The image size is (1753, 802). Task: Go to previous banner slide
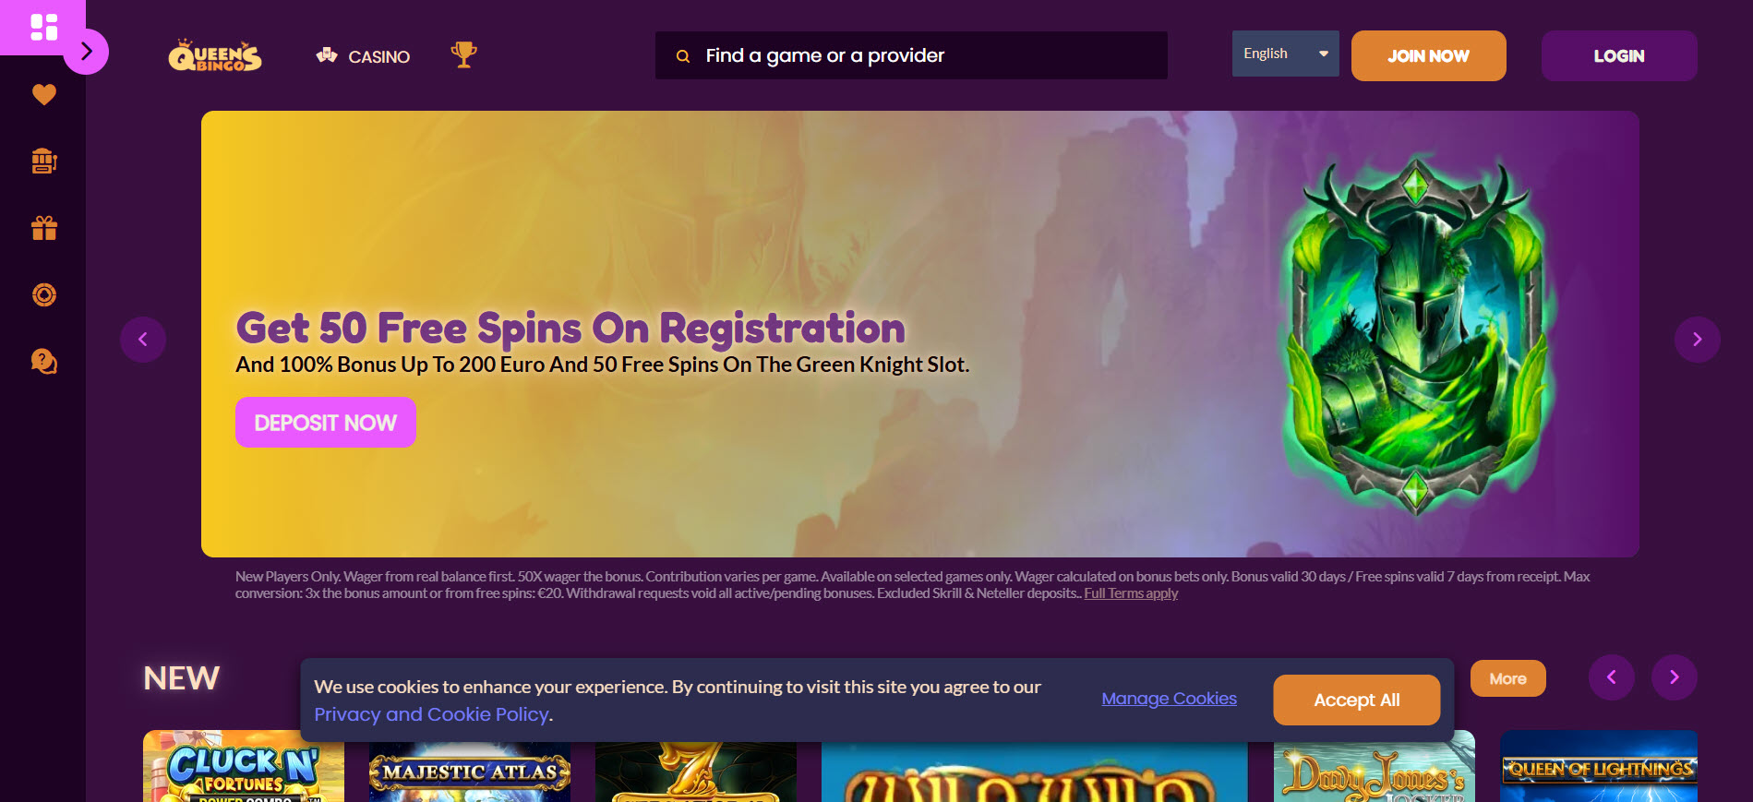[x=143, y=340]
